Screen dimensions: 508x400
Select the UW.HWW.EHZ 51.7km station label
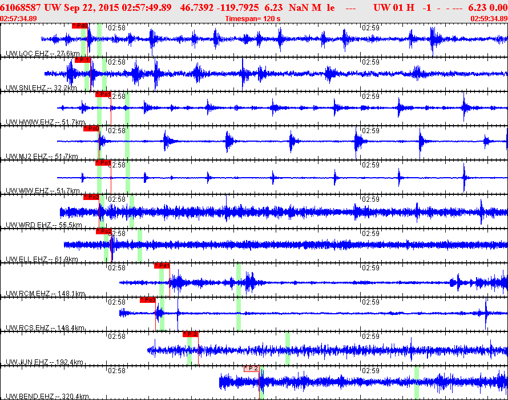tap(45, 122)
